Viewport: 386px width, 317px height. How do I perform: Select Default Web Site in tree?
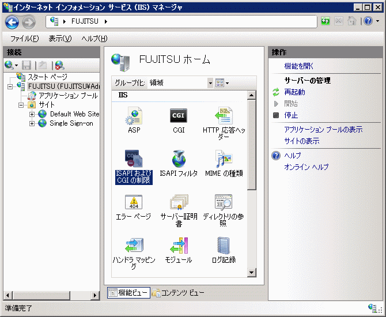coord(74,114)
